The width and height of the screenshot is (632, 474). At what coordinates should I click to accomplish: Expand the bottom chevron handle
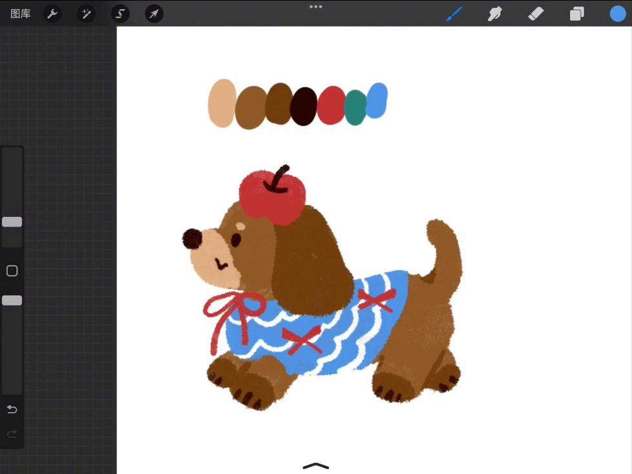pos(315,466)
